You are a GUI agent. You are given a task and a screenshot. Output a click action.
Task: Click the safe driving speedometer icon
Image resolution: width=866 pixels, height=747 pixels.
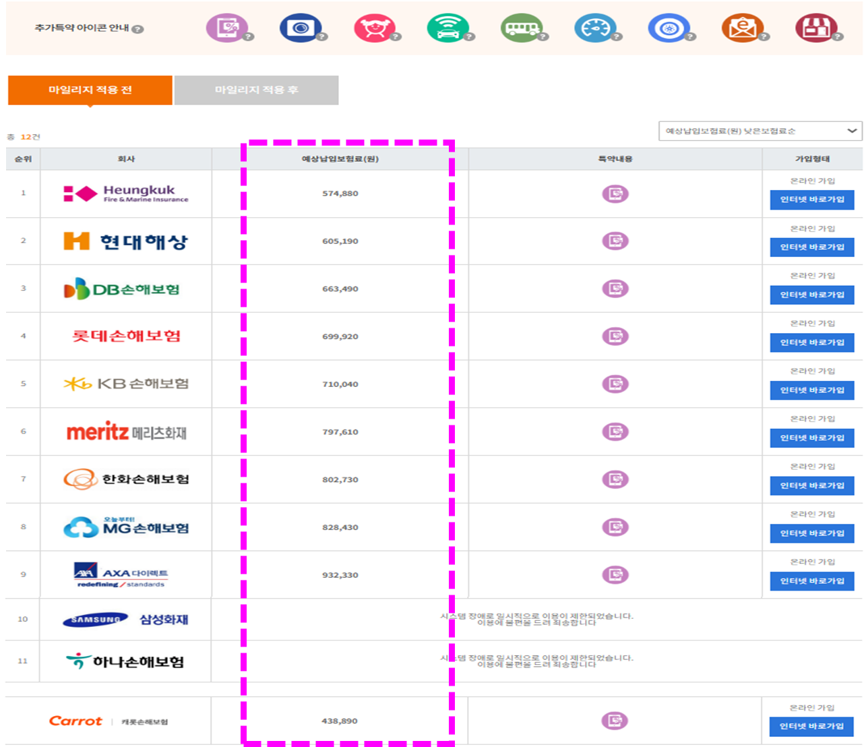pos(596,29)
